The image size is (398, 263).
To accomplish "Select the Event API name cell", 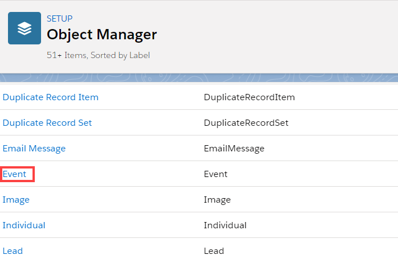I will [x=216, y=174].
